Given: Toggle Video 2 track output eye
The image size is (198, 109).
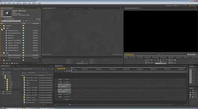Looking at the screenshot, I should click(x=59, y=82).
